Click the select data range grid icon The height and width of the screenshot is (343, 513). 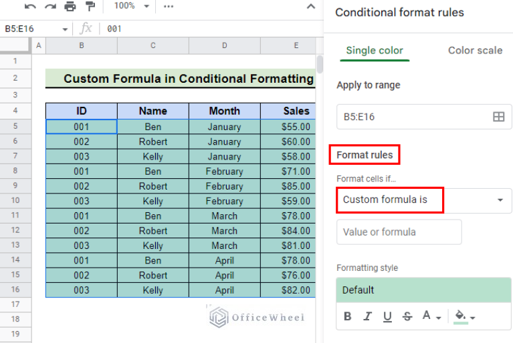point(498,117)
